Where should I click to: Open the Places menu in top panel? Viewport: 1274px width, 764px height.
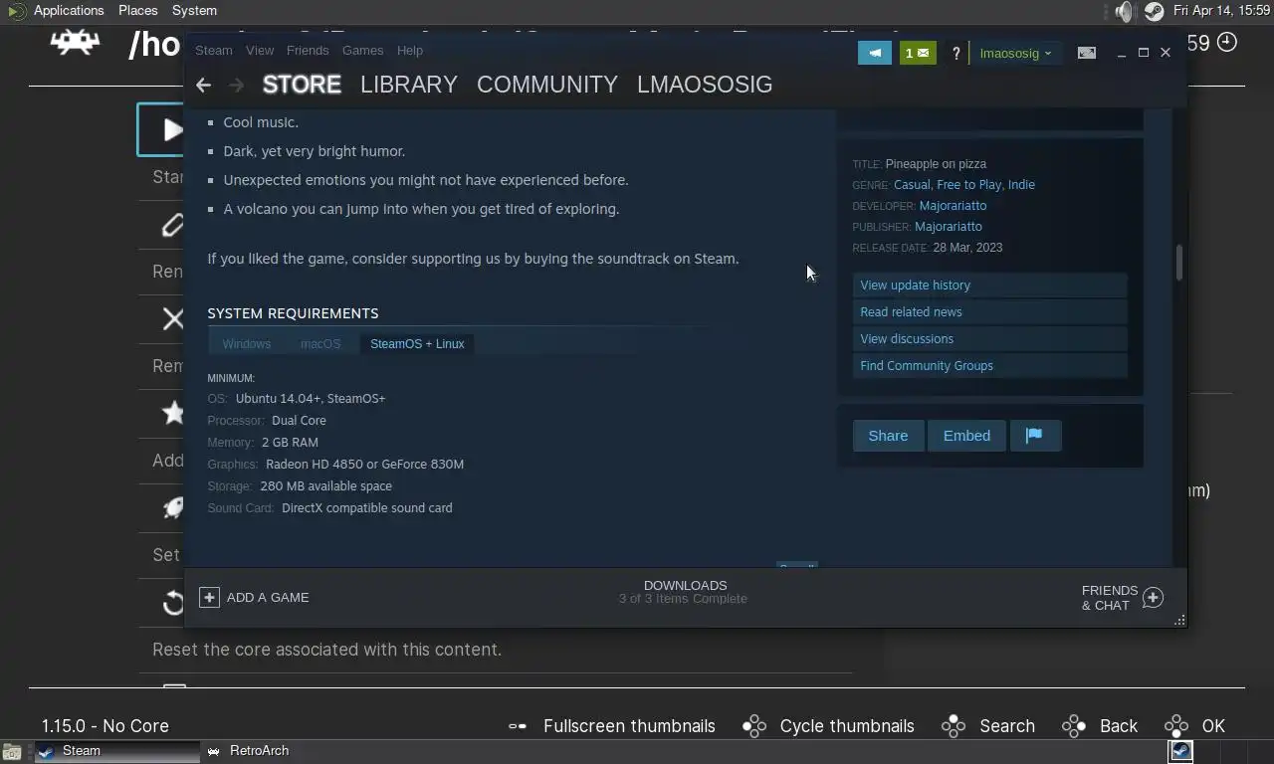(137, 11)
